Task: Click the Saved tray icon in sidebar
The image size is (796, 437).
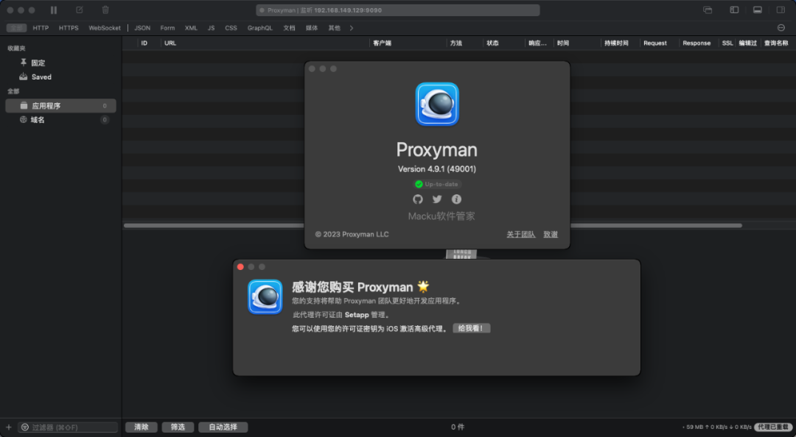Action: [24, 77]
